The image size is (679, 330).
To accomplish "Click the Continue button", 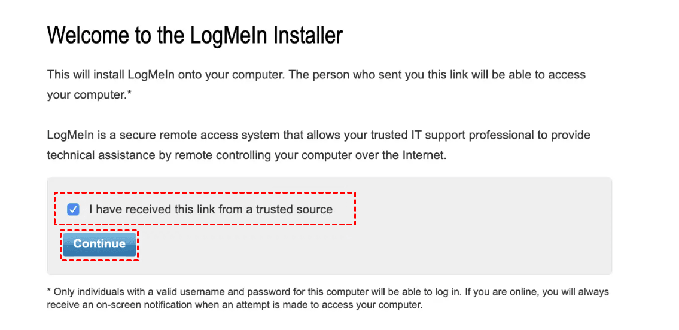I will pyautogui.click(x=99, y=244).
